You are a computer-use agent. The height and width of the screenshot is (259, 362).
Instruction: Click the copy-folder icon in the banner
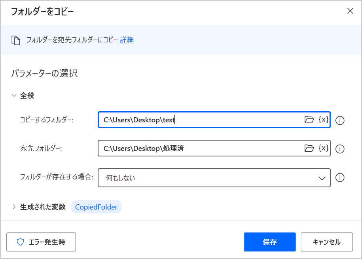pyautogui.click(x=16, y=40)
